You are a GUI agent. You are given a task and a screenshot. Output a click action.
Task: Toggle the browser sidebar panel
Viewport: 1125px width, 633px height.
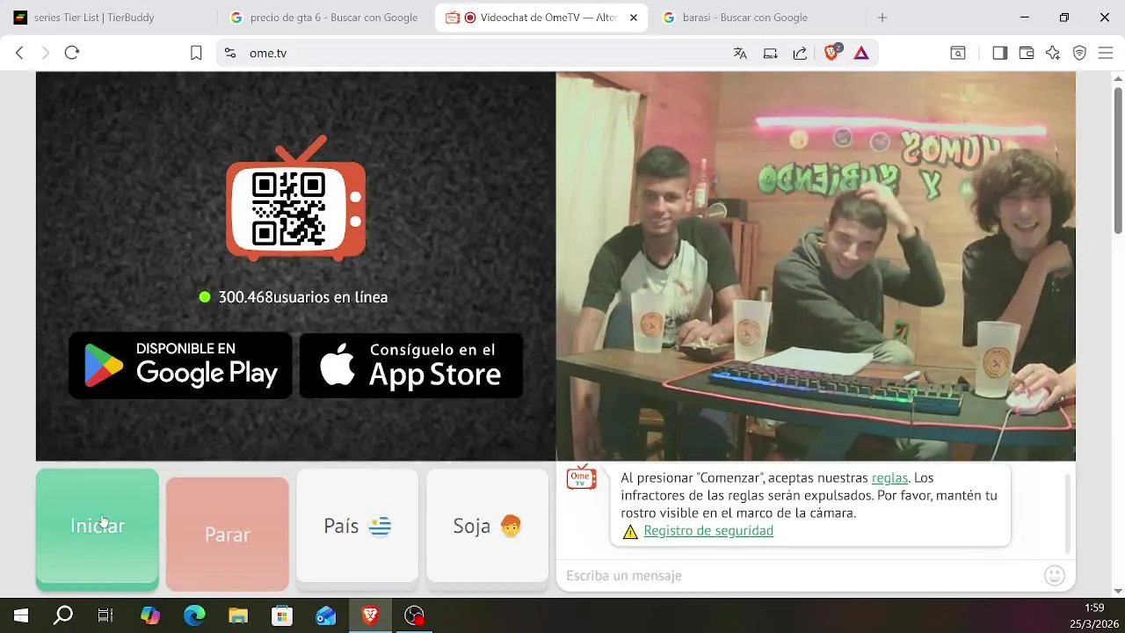[x=999, y=53]
